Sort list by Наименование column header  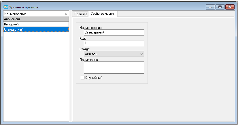(36, 14)
